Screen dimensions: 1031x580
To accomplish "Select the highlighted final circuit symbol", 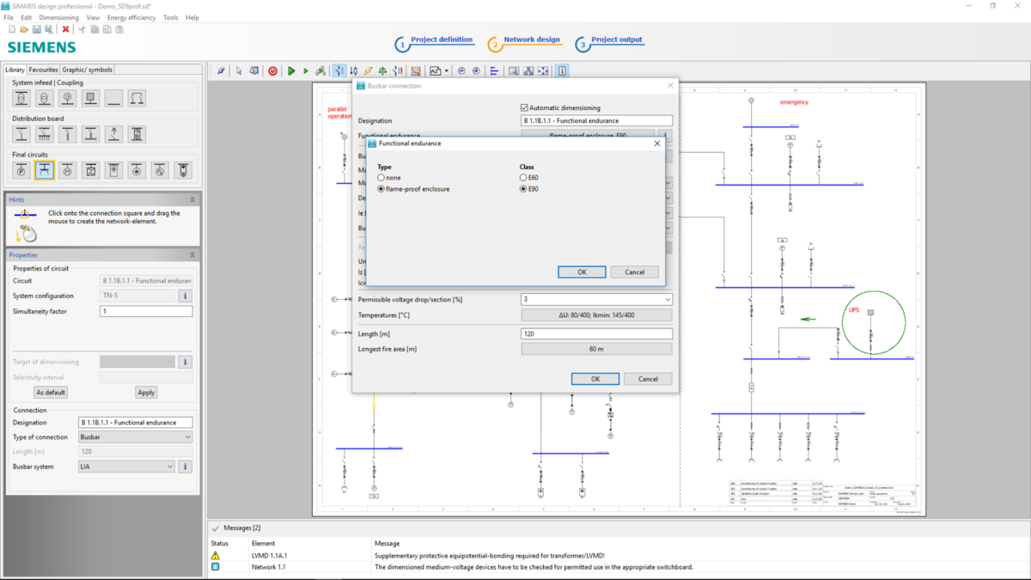I will [45, 170].
